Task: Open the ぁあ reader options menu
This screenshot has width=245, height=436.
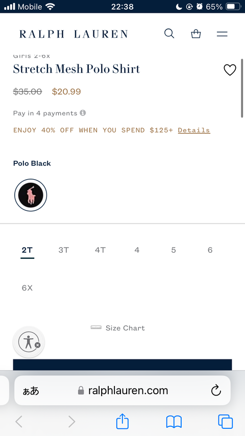Action: (x=31, y=391)
